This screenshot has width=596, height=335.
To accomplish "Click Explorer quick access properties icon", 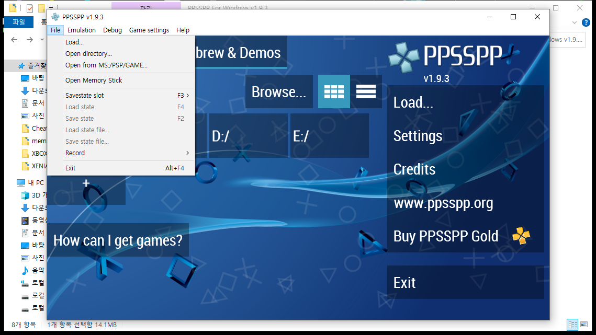I will pos(30,8).
